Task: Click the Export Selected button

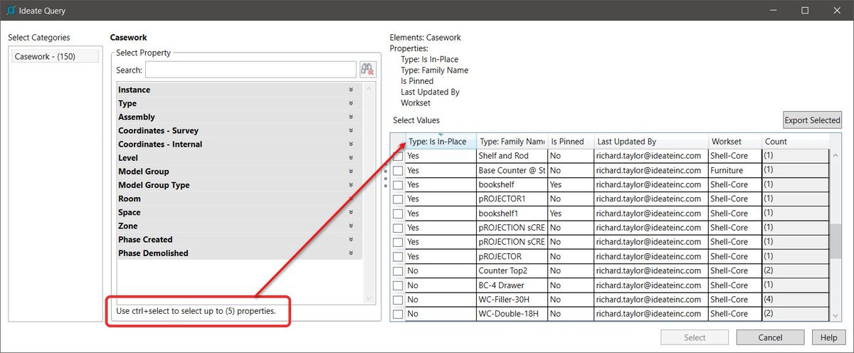Action: [x=812, y=120]
